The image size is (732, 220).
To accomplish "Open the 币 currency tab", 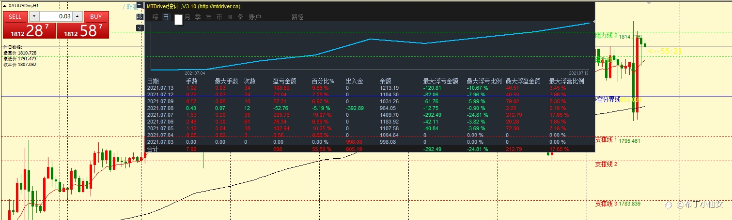I will point(219,17).
